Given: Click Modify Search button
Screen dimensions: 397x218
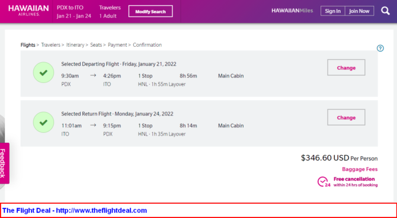Looking at the screenshot, I should [151, 11].
